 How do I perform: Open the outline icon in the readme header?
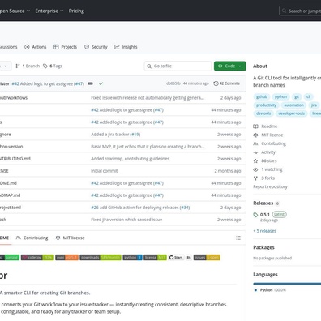click(238, 238)
